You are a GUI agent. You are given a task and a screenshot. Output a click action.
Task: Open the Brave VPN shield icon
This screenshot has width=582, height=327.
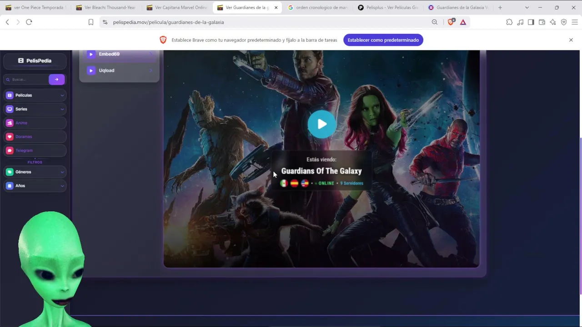point(564,22)
